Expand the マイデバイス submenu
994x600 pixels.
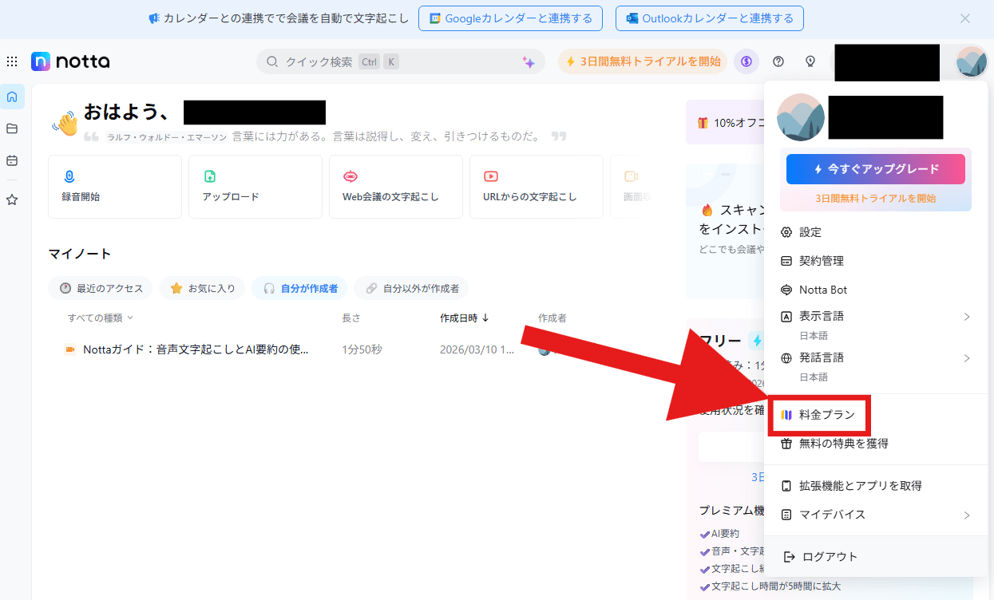pyautogui.click(x=874, y=515)
